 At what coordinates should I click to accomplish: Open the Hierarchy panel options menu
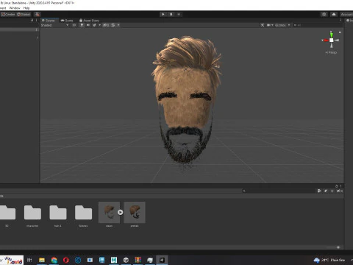tap(36, 20)
